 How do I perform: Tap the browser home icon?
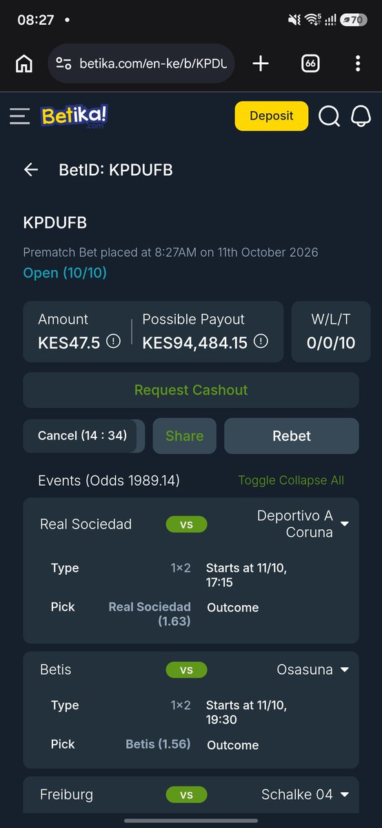(24, 64)
